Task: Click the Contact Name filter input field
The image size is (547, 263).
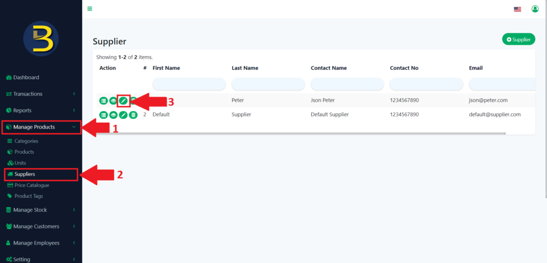Action: tap(347, 84)
